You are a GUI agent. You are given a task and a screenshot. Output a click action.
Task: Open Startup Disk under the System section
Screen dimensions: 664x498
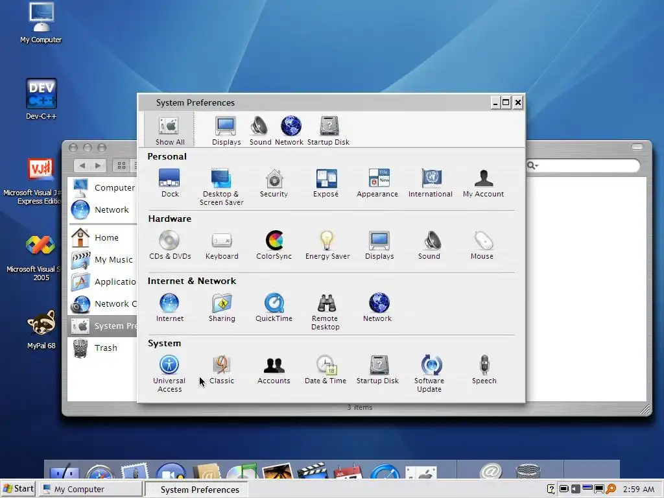377,370
